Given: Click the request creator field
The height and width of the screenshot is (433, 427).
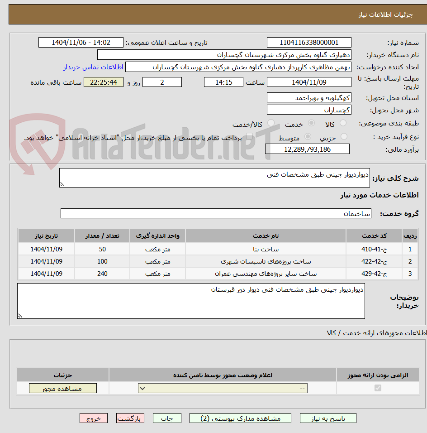Looking at the screenshot, I should 238,67.
